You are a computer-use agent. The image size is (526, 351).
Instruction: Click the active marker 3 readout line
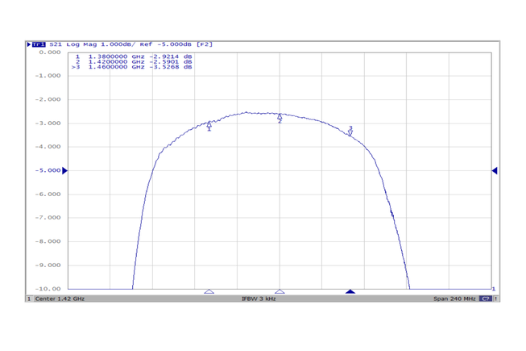[x=133, y=67]
